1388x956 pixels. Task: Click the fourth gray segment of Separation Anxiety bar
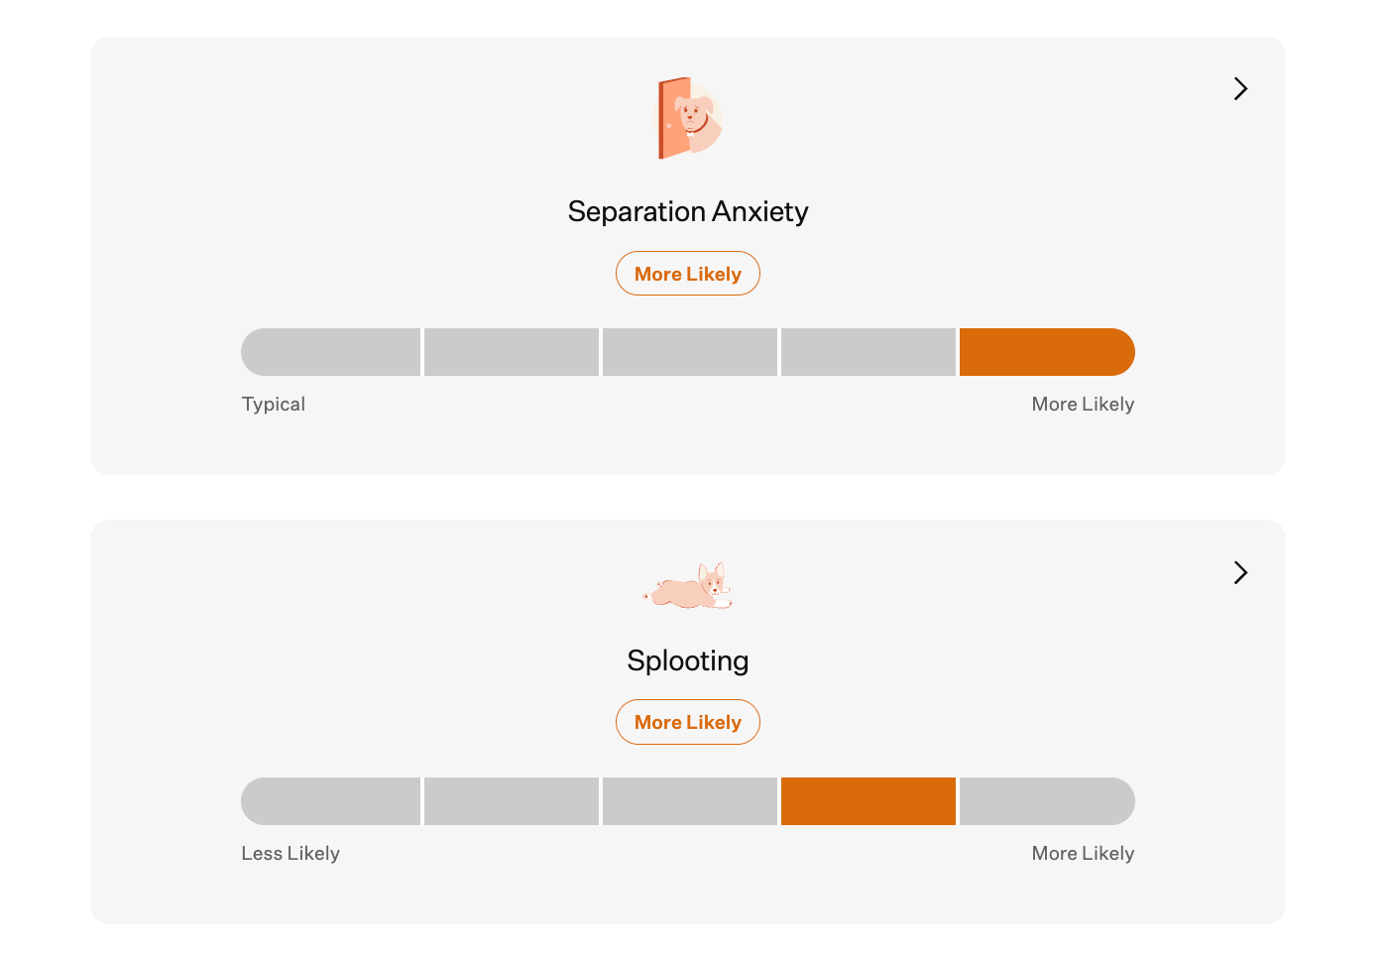(x=867, y=352)
